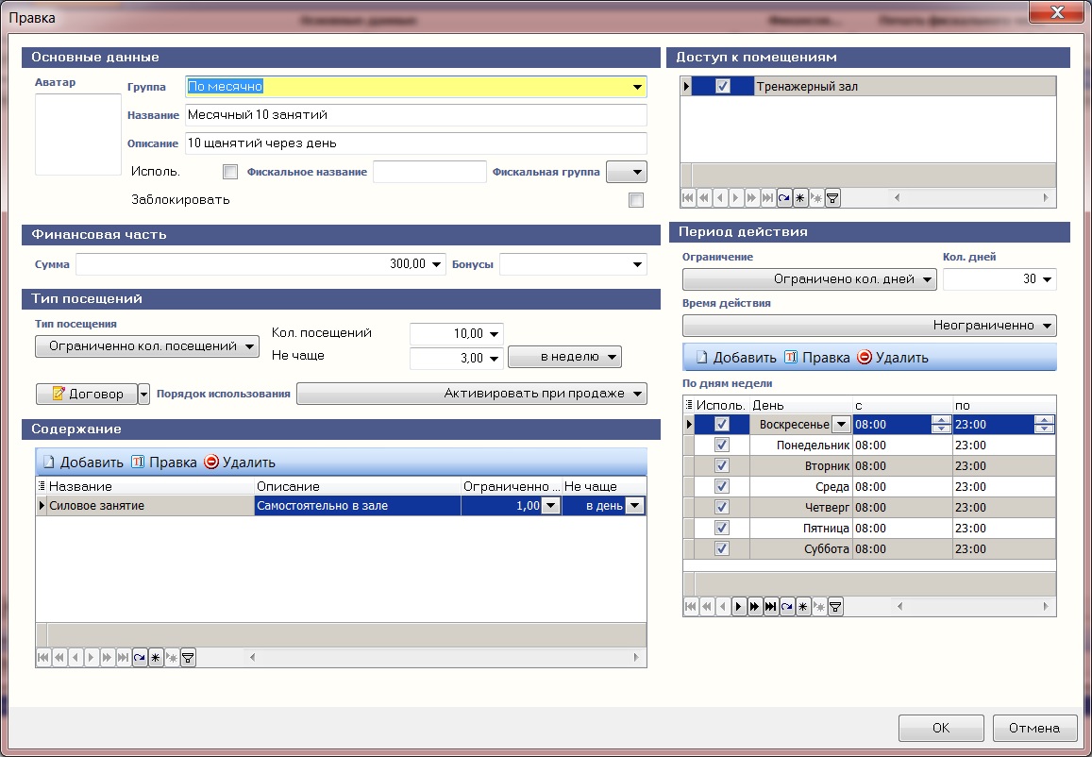Screen dimensions: 1092x757
Task: Click Удалить in the Содержание toolbar
Action: [240, 463]
